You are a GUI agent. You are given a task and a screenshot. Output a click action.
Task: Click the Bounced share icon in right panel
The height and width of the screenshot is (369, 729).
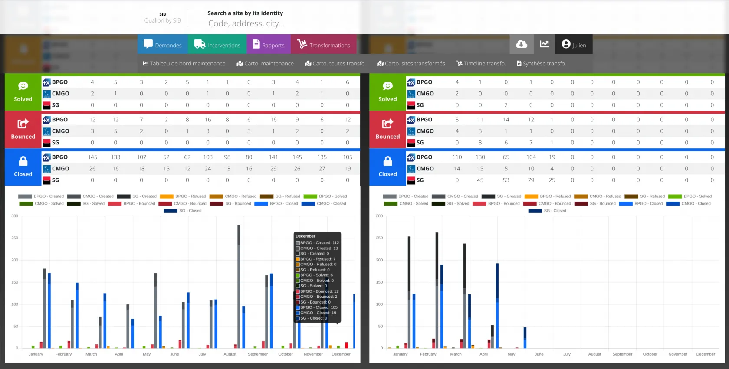(x=387, y=124)
